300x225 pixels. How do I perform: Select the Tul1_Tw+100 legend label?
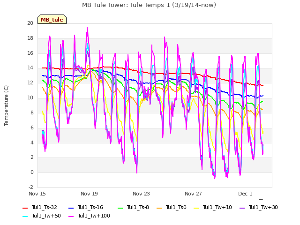coord(94,216)
